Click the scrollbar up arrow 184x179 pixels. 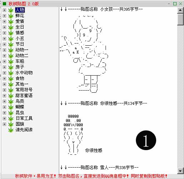point(180,10)
